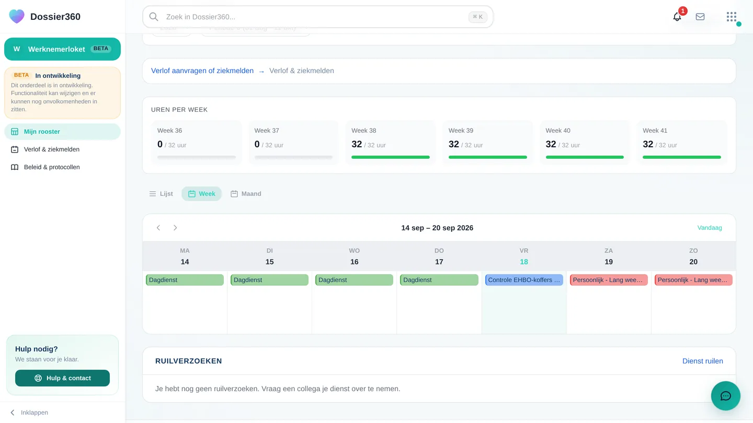Focus the Zoek in Dossier360 search field
This screenshot has height=423, width=753.
click(x=318, y=17)
